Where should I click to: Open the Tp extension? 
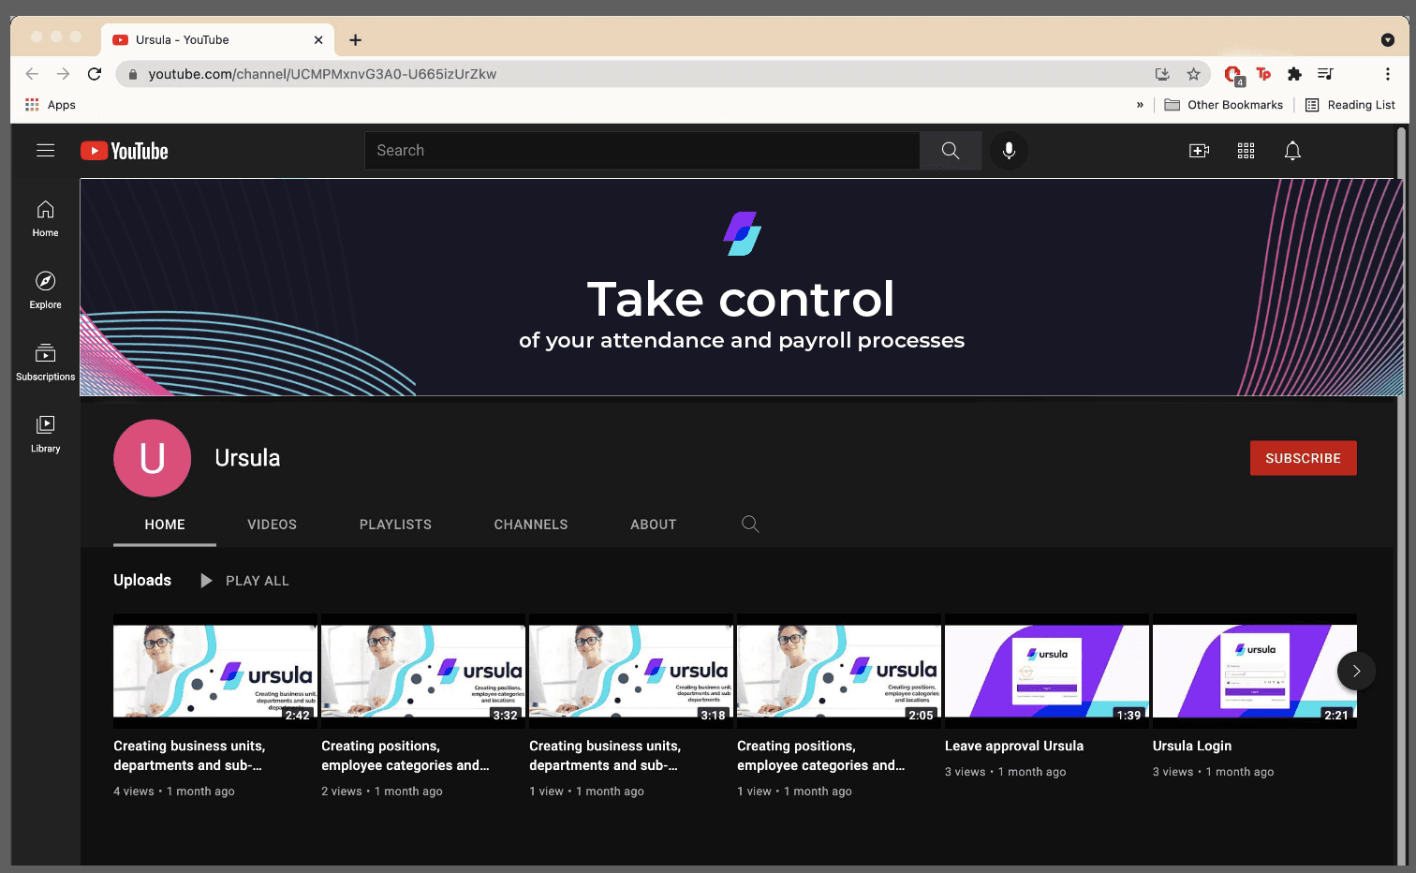(x=1263, y=74)
